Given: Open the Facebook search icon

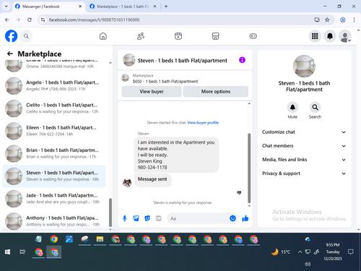Looking at the screenshot, I should tap(26, 36).
